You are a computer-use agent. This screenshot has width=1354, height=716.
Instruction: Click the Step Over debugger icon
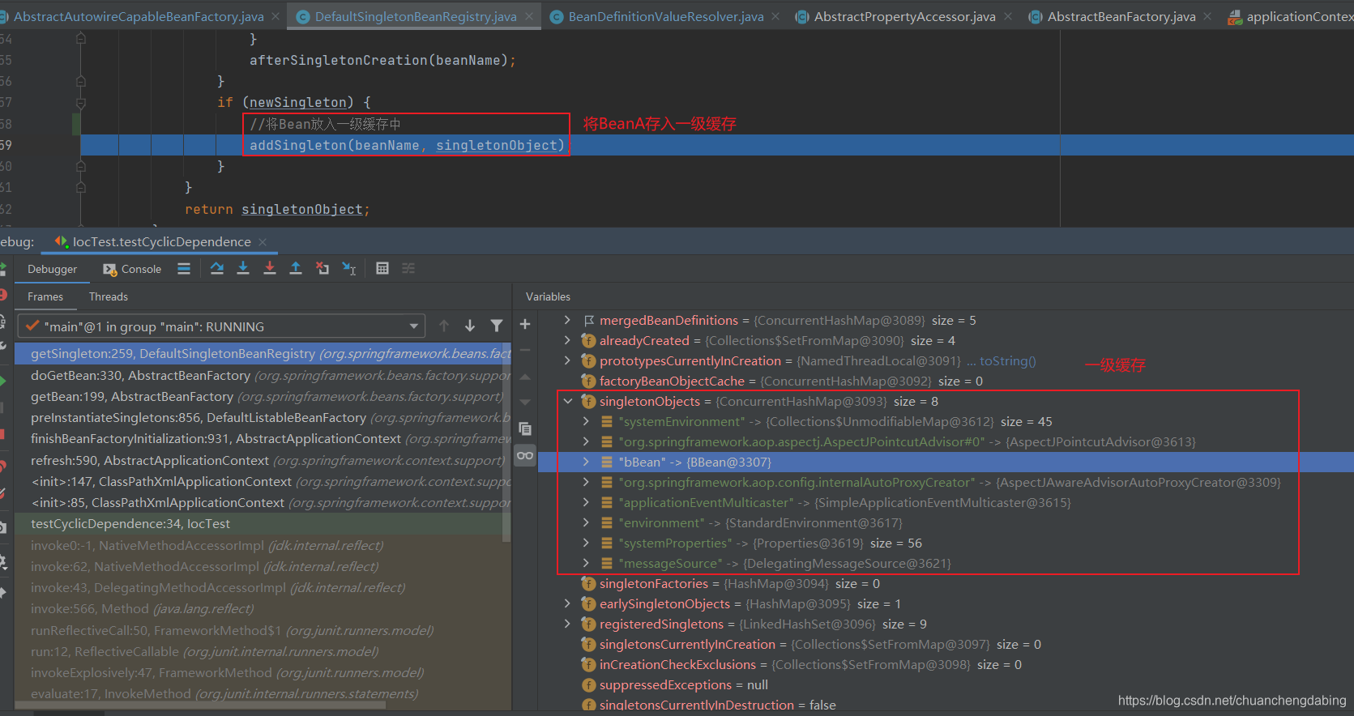217,268
